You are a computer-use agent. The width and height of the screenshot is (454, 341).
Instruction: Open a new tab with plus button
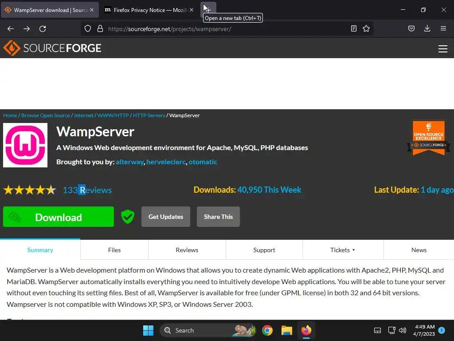(208, 10)
